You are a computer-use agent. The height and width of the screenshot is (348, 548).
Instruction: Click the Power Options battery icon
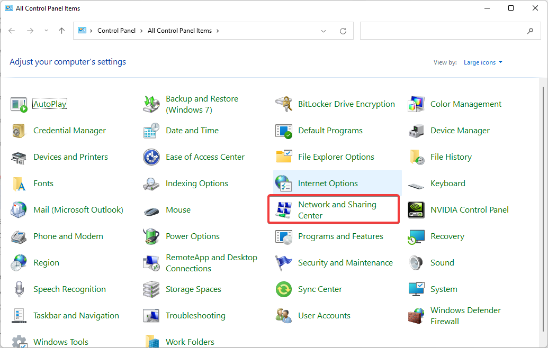point(151,236)
